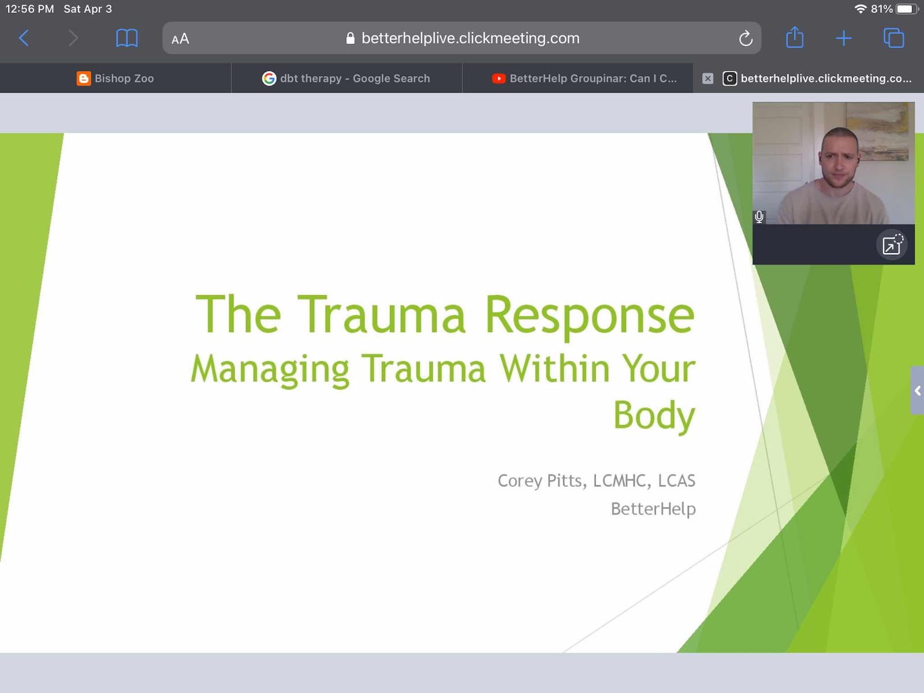Pop out the presenter video window
Image resolution: width=924 pixels, height=693 pixels.
(x=892, y=244)
